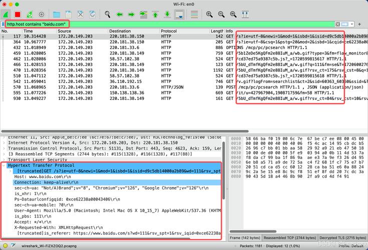Collapse the Hypertext Transfer Protocol tree
Screen dimensions: 368x250
point(5,165)
